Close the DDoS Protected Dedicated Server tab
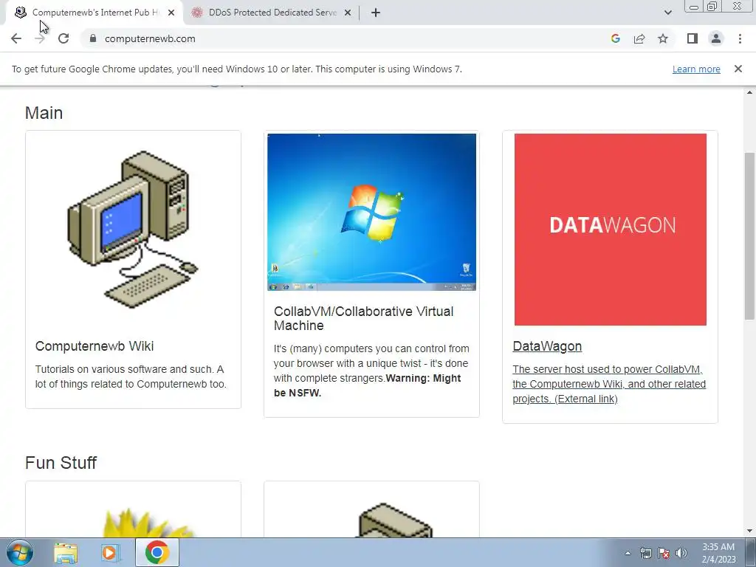756x567 pixels. pyautogui.click(x=348, y=13)
